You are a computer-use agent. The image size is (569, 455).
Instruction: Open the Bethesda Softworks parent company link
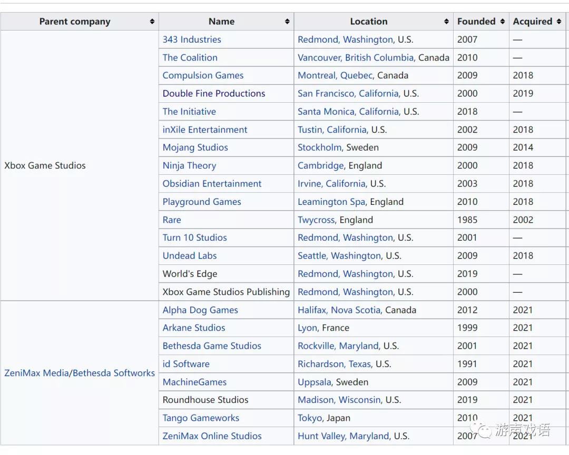[114, 373]
